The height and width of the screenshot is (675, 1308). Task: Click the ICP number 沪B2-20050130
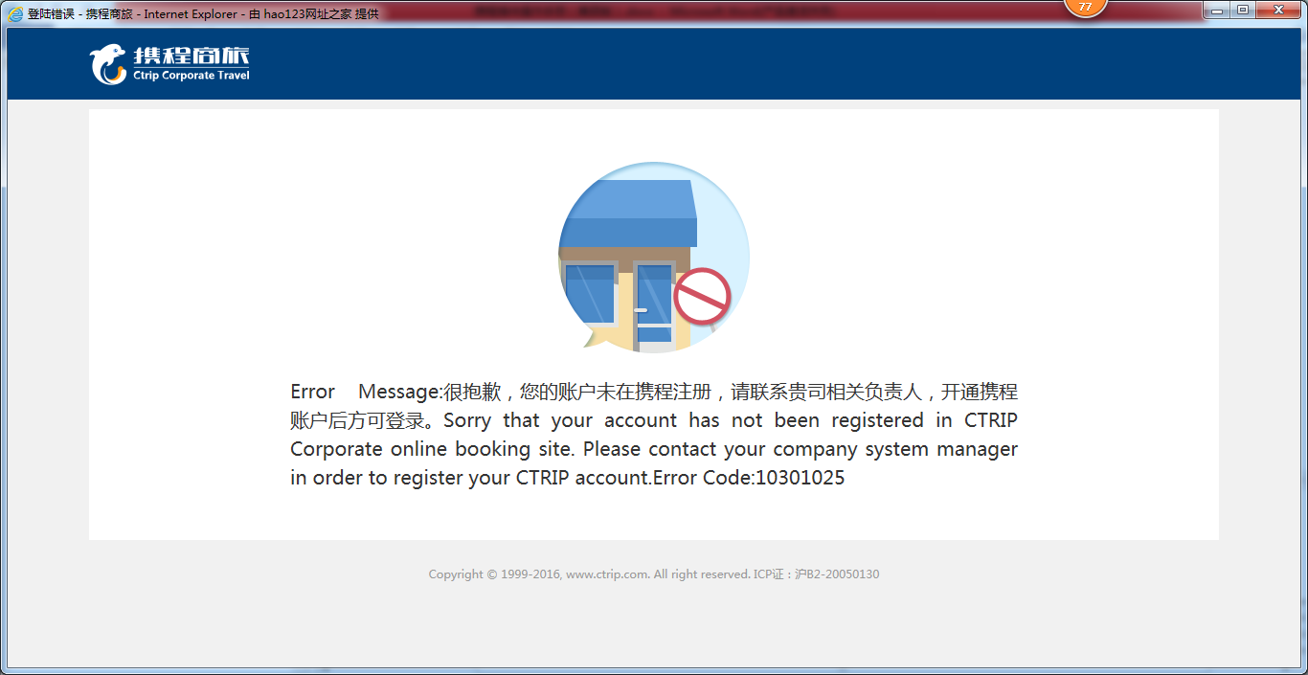pyautogui.click(x=837, y=574)
